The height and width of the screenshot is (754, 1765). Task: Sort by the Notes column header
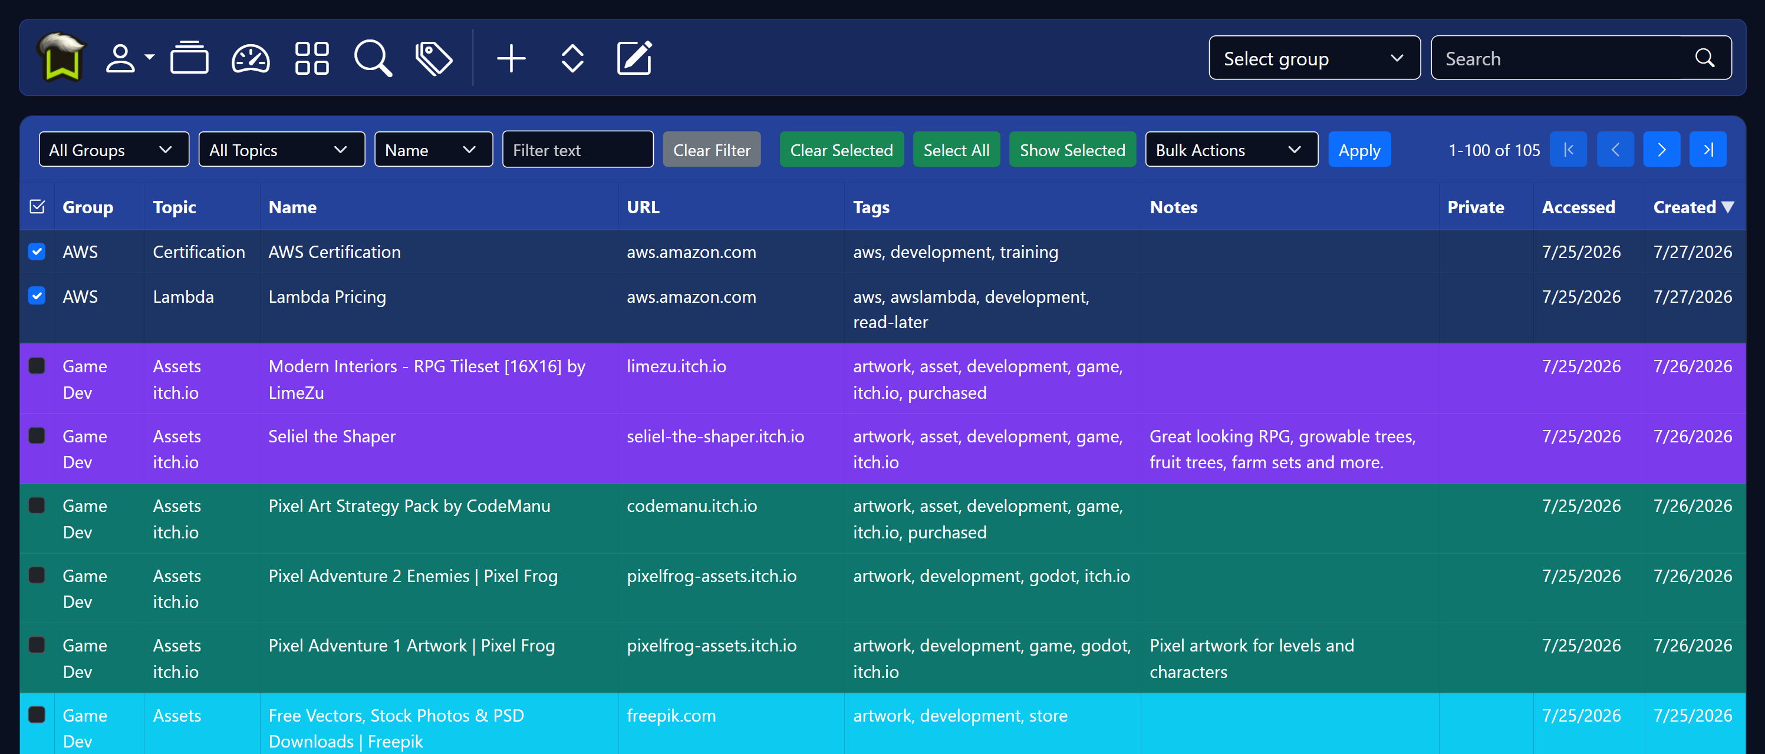pos(1173,207)
